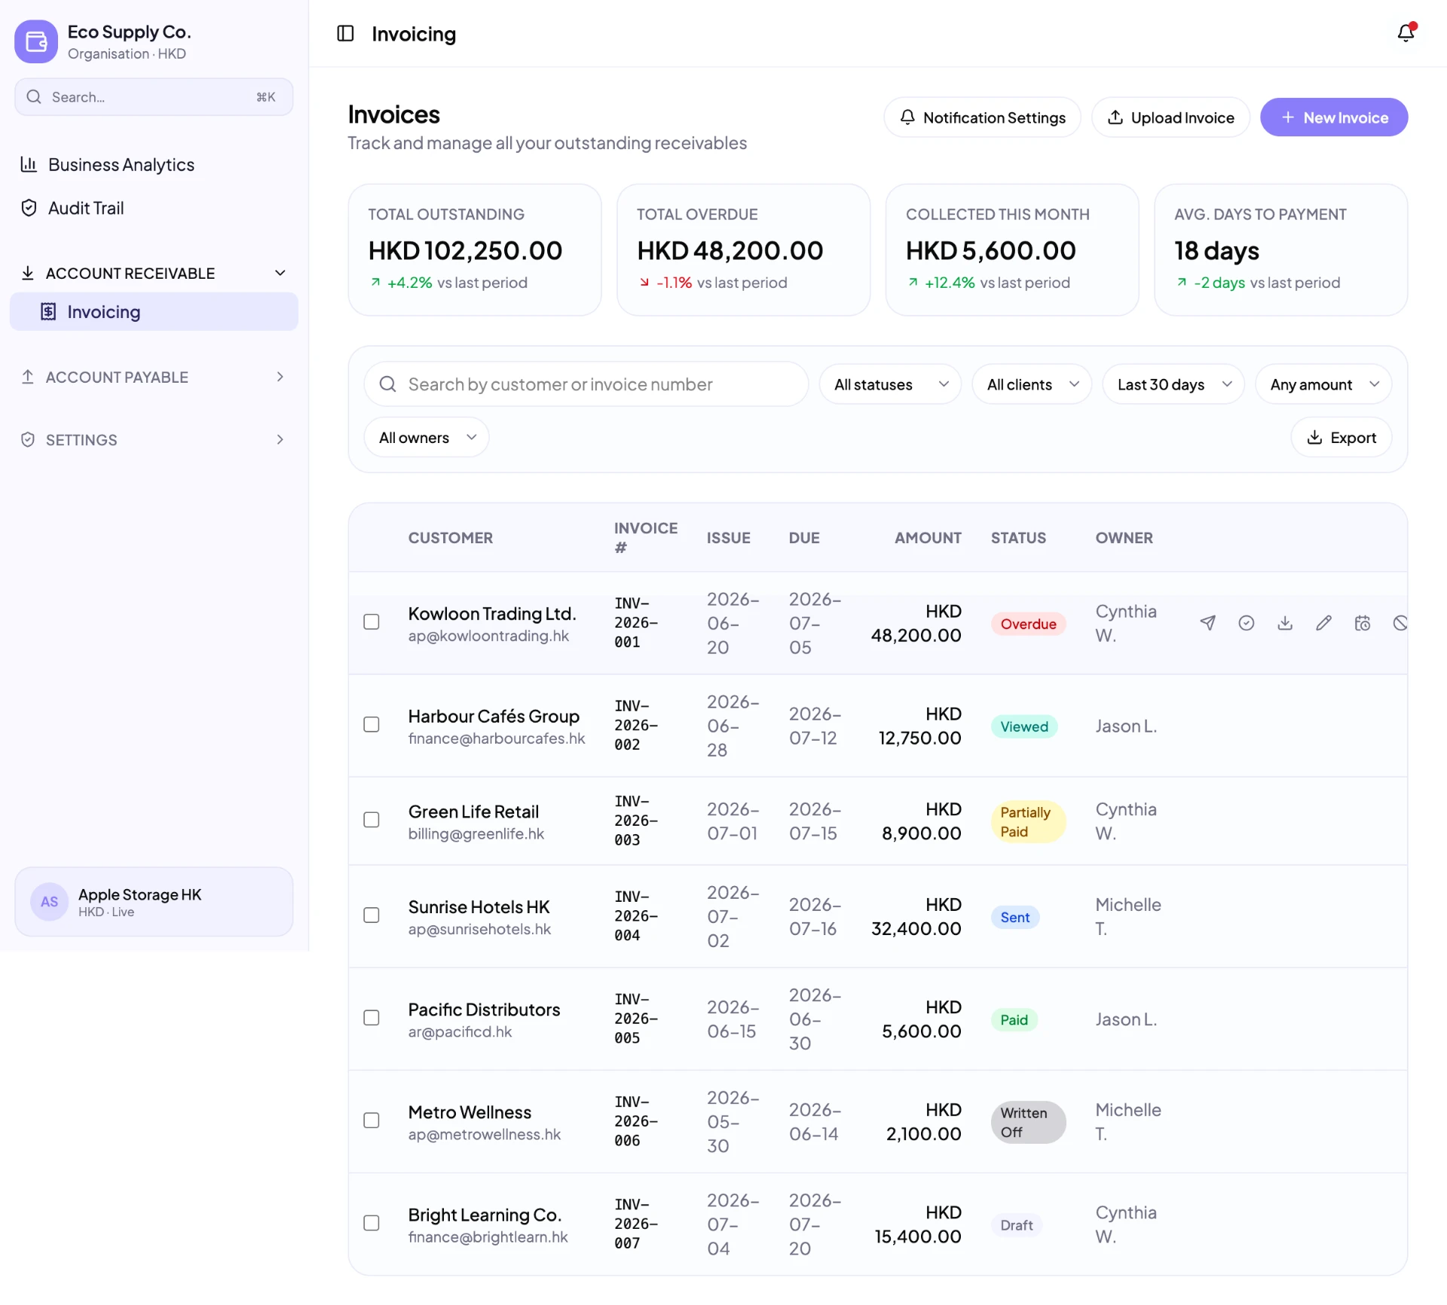Create a New Invoice
Screen dimensions: 1447x1305
1334,118
